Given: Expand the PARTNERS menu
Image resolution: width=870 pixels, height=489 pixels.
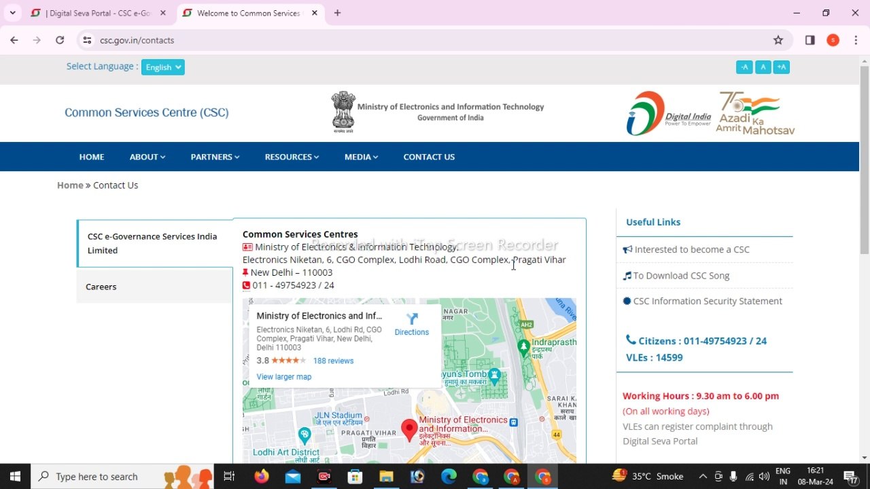Looking at the screenshot, I should (x=215, y=157).
